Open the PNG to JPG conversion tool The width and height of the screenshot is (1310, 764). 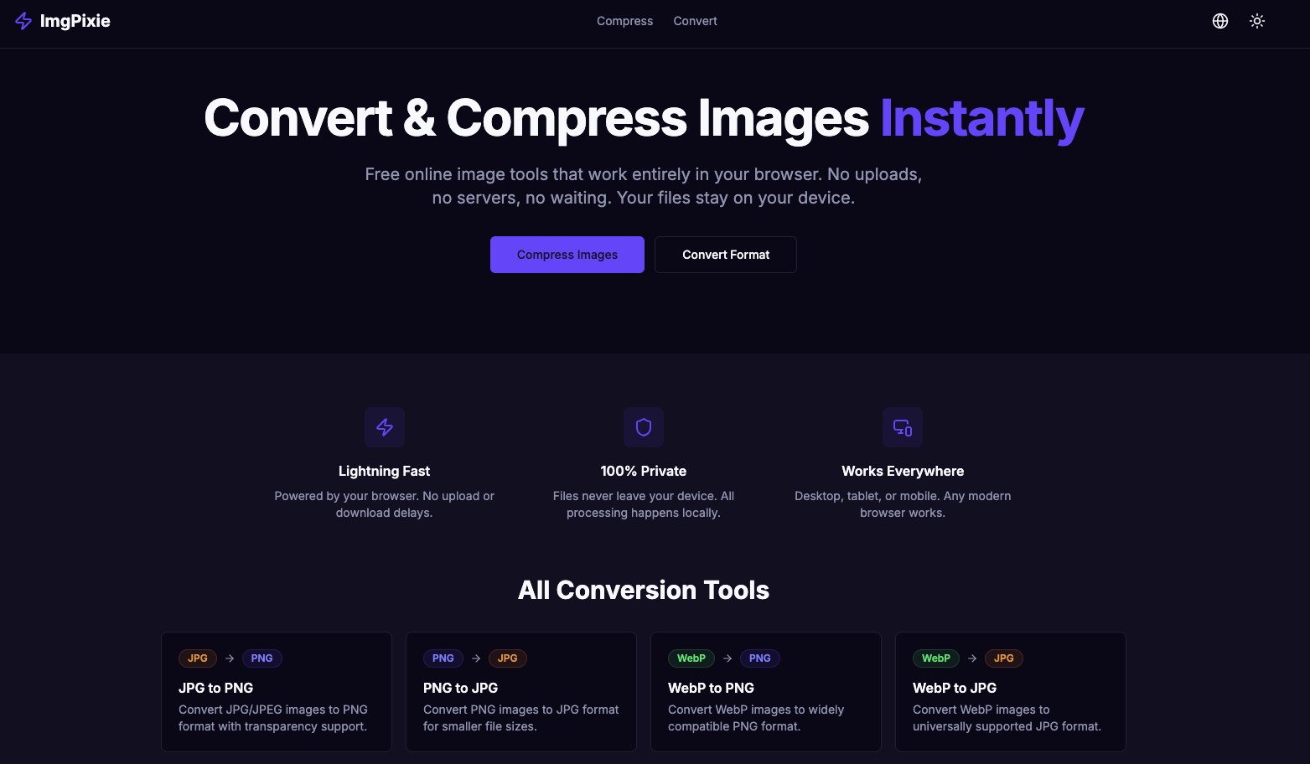[520, 692]
